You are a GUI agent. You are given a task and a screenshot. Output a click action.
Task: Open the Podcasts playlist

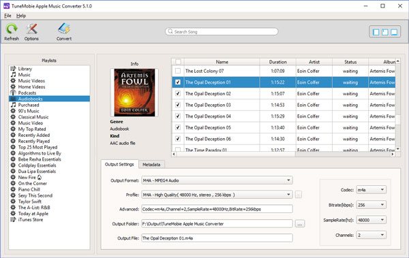pos(27,93)
